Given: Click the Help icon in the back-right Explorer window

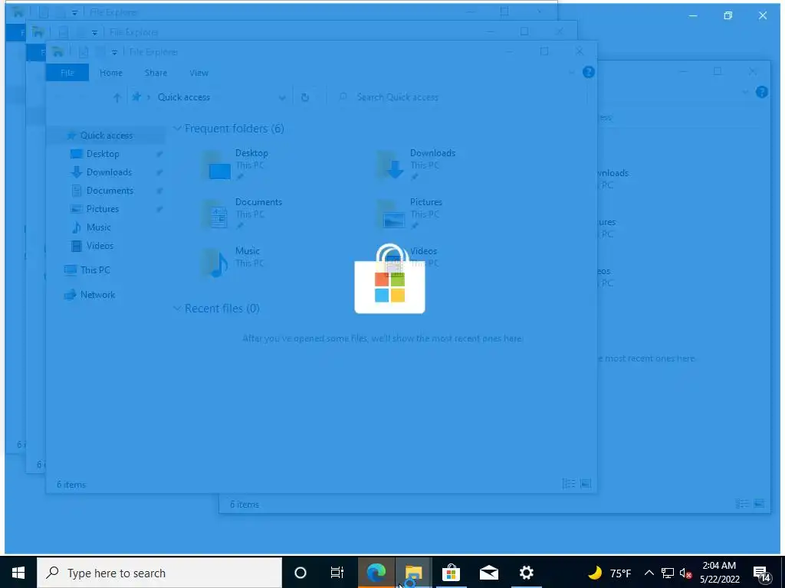Looking at the screenshot, I should (x=761, y=92).
